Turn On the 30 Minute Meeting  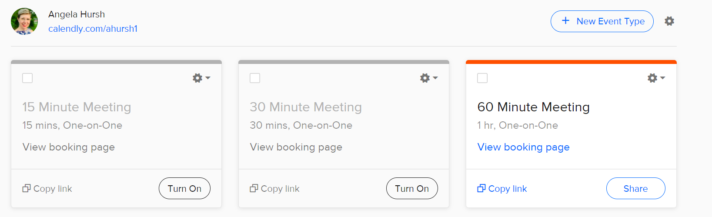(x=412, y=188)
